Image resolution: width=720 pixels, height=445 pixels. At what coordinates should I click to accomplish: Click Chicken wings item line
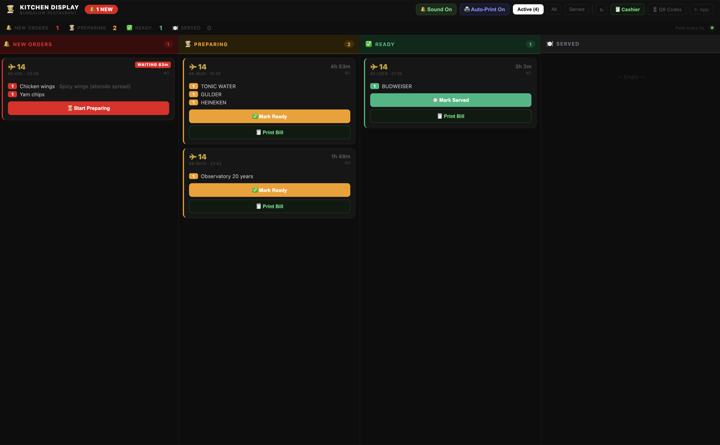75,86
